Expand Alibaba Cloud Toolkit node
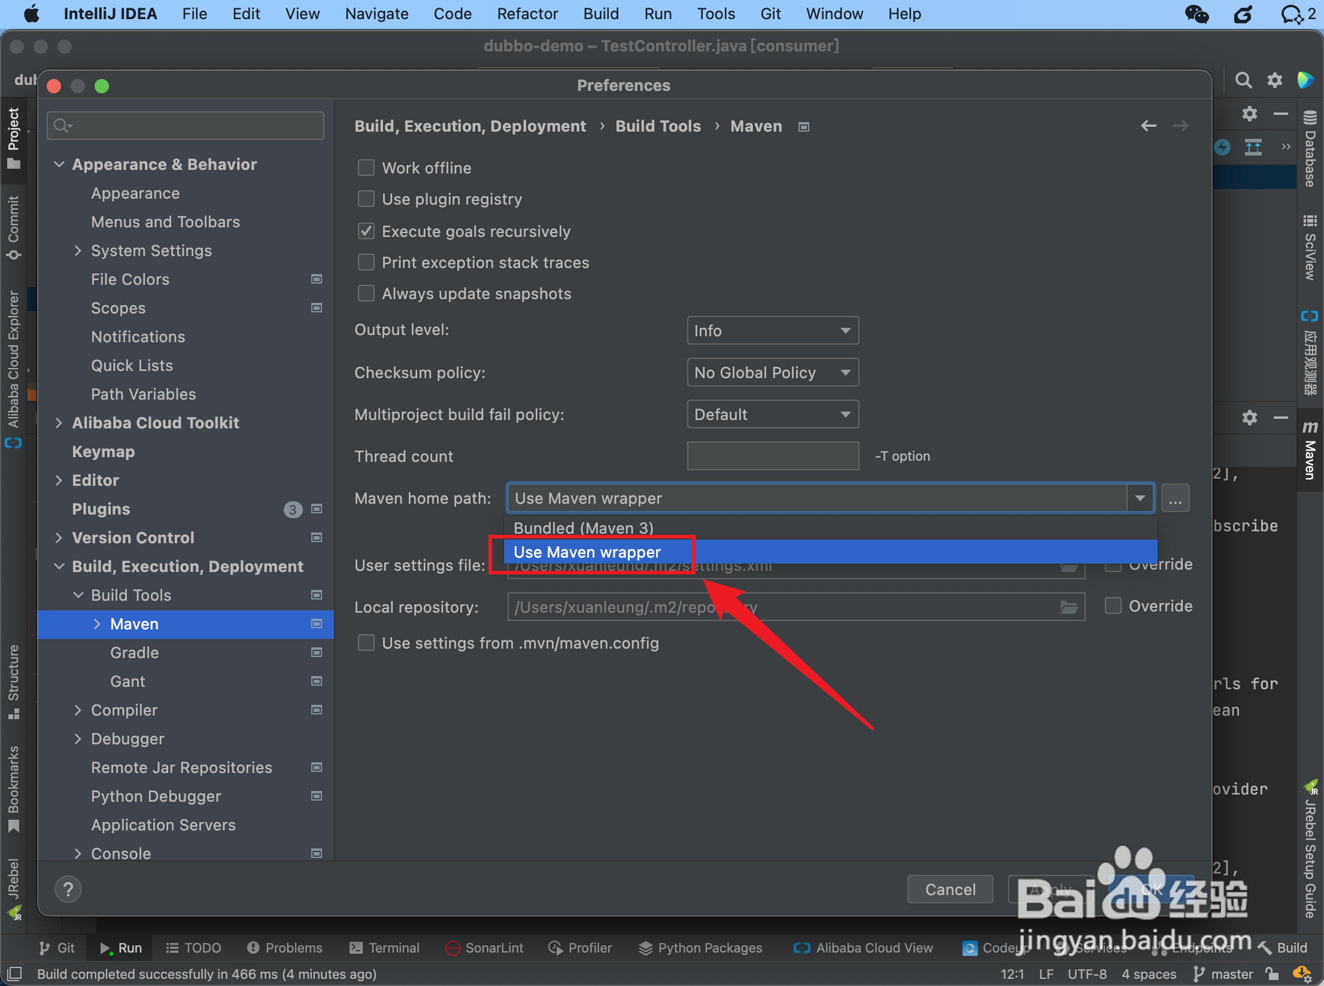1324x986 pixels. pos(59,422)
